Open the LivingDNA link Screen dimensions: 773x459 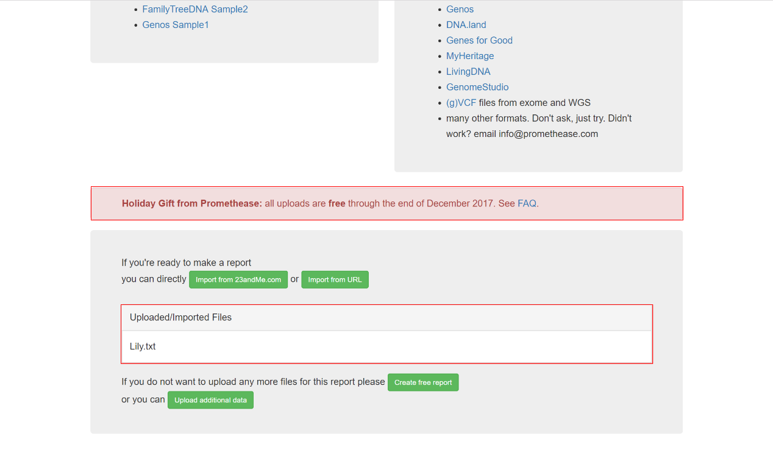click(468, 72)
